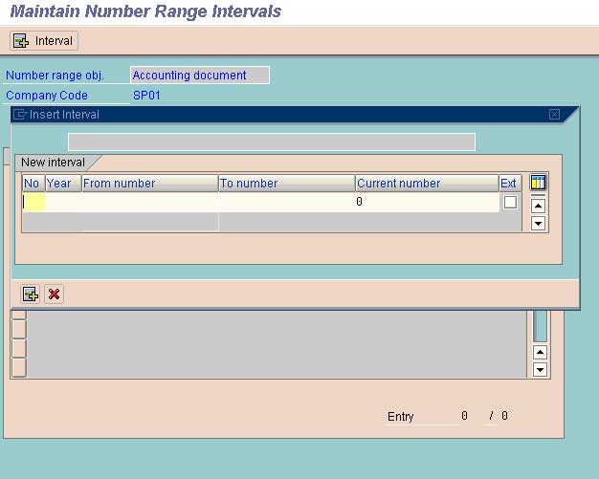The height and width of the screenshot is (479, 599).
Task: Click the Interval toolbar button
Action: 44,41
